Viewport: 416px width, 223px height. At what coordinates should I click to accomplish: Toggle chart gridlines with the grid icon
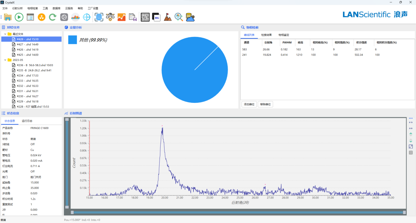coord(411,153)
